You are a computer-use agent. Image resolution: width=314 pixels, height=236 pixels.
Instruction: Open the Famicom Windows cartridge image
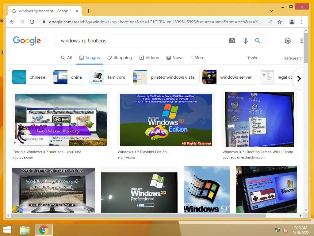click(x=266, y=190)
